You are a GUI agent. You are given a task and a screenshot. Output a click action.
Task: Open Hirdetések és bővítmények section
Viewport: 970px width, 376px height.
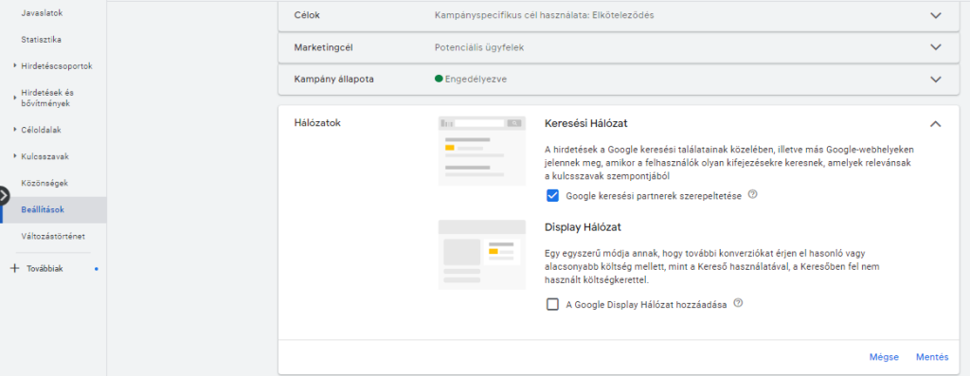point(47,98)
